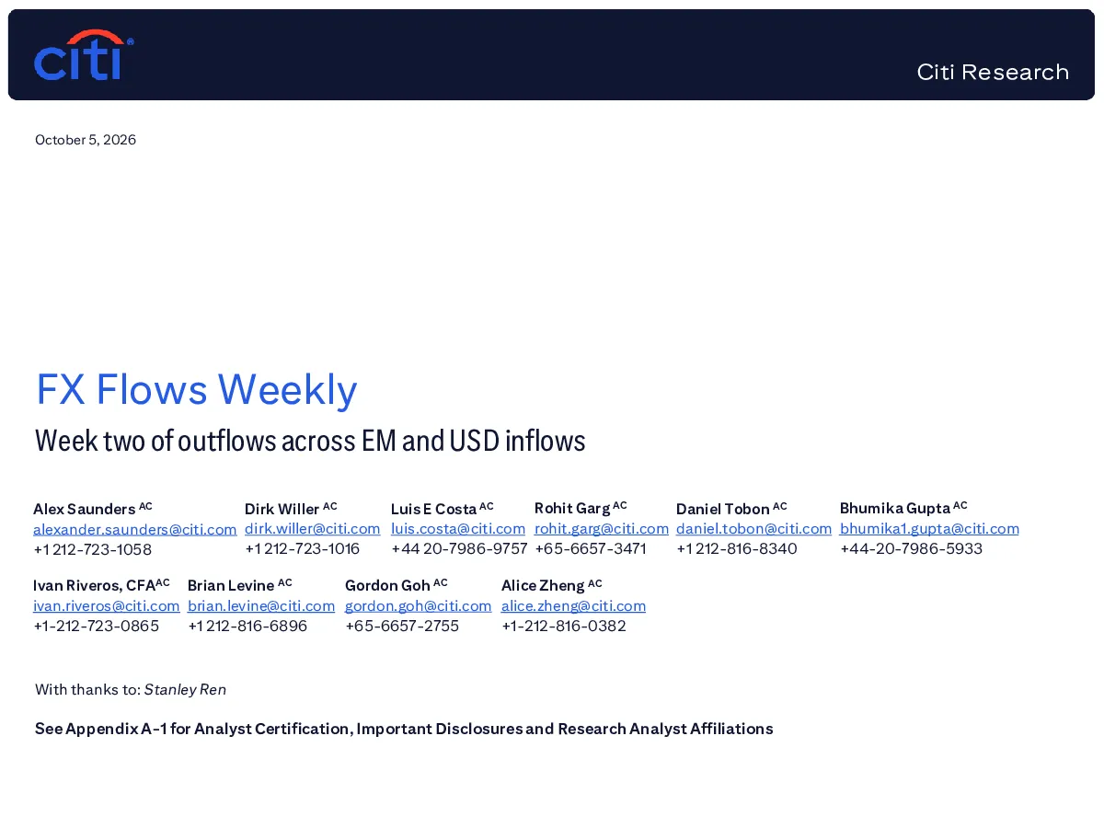Click the phone number '+65-6657-3471'
This screenshot has width=1104, height=828.
[591, 548]
